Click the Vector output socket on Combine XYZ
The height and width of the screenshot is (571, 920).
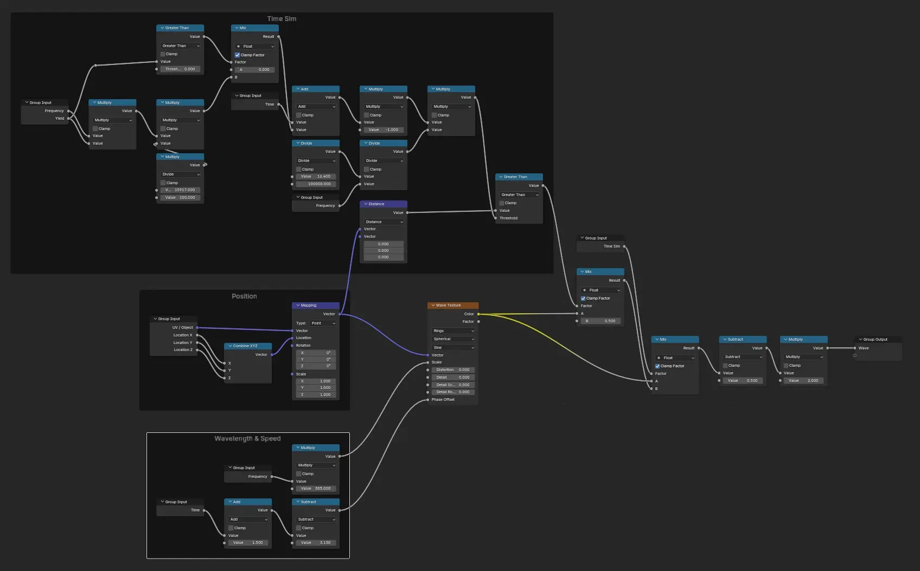pos(272,355)
